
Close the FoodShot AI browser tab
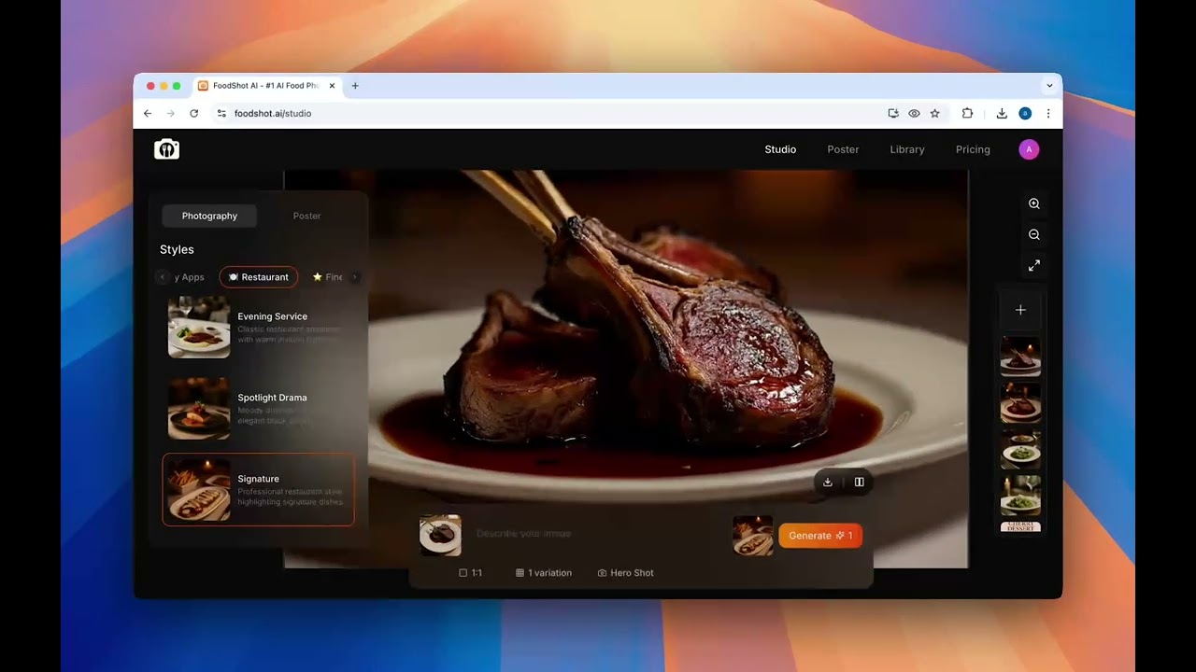(x=332, y=86)
